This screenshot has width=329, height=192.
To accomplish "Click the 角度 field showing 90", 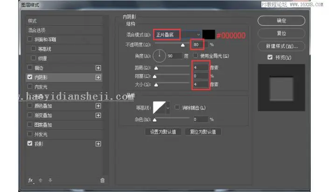I will tap(175, 56).
